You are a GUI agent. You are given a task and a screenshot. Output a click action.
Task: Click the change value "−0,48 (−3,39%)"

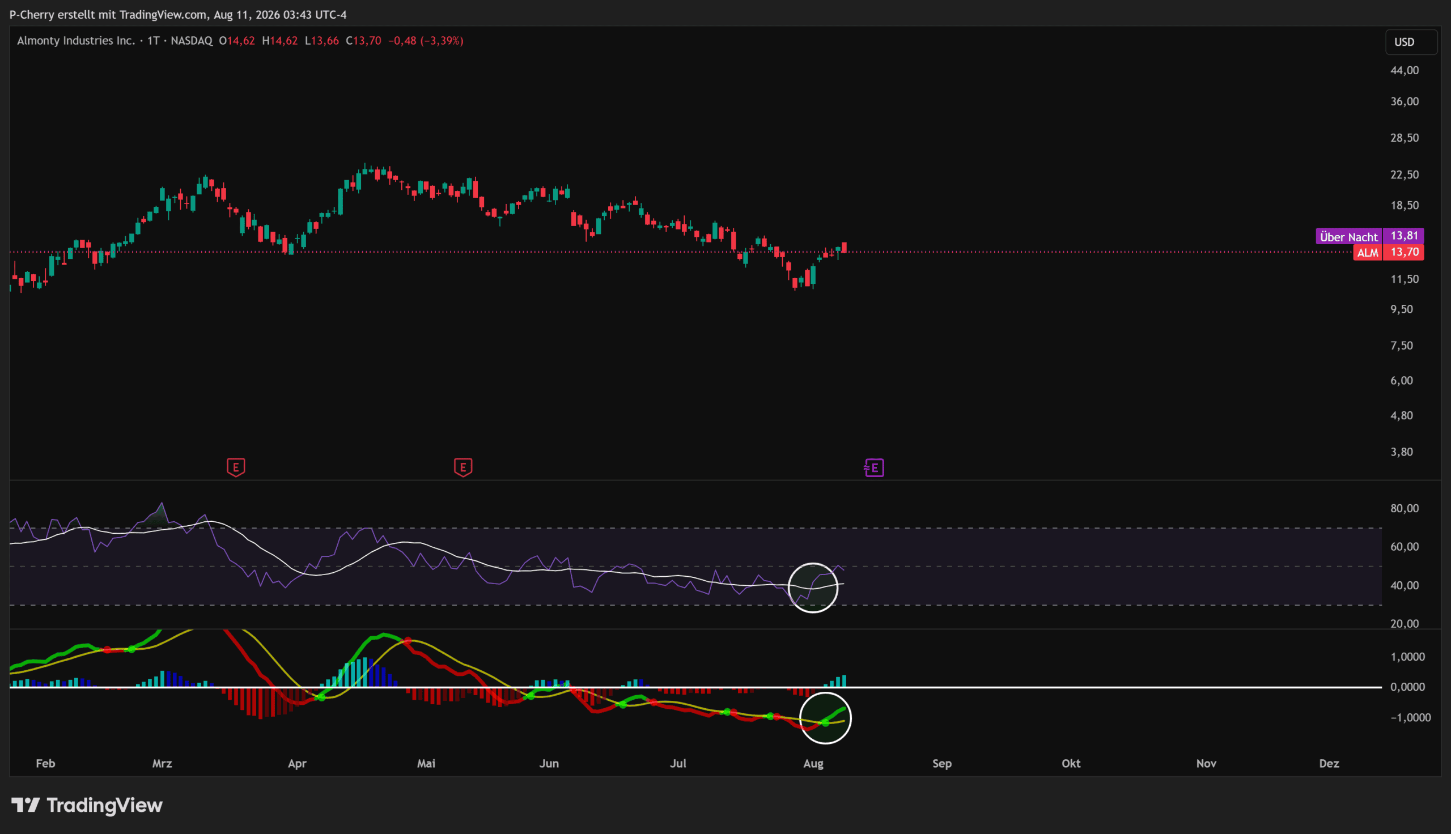click(426, 41)
